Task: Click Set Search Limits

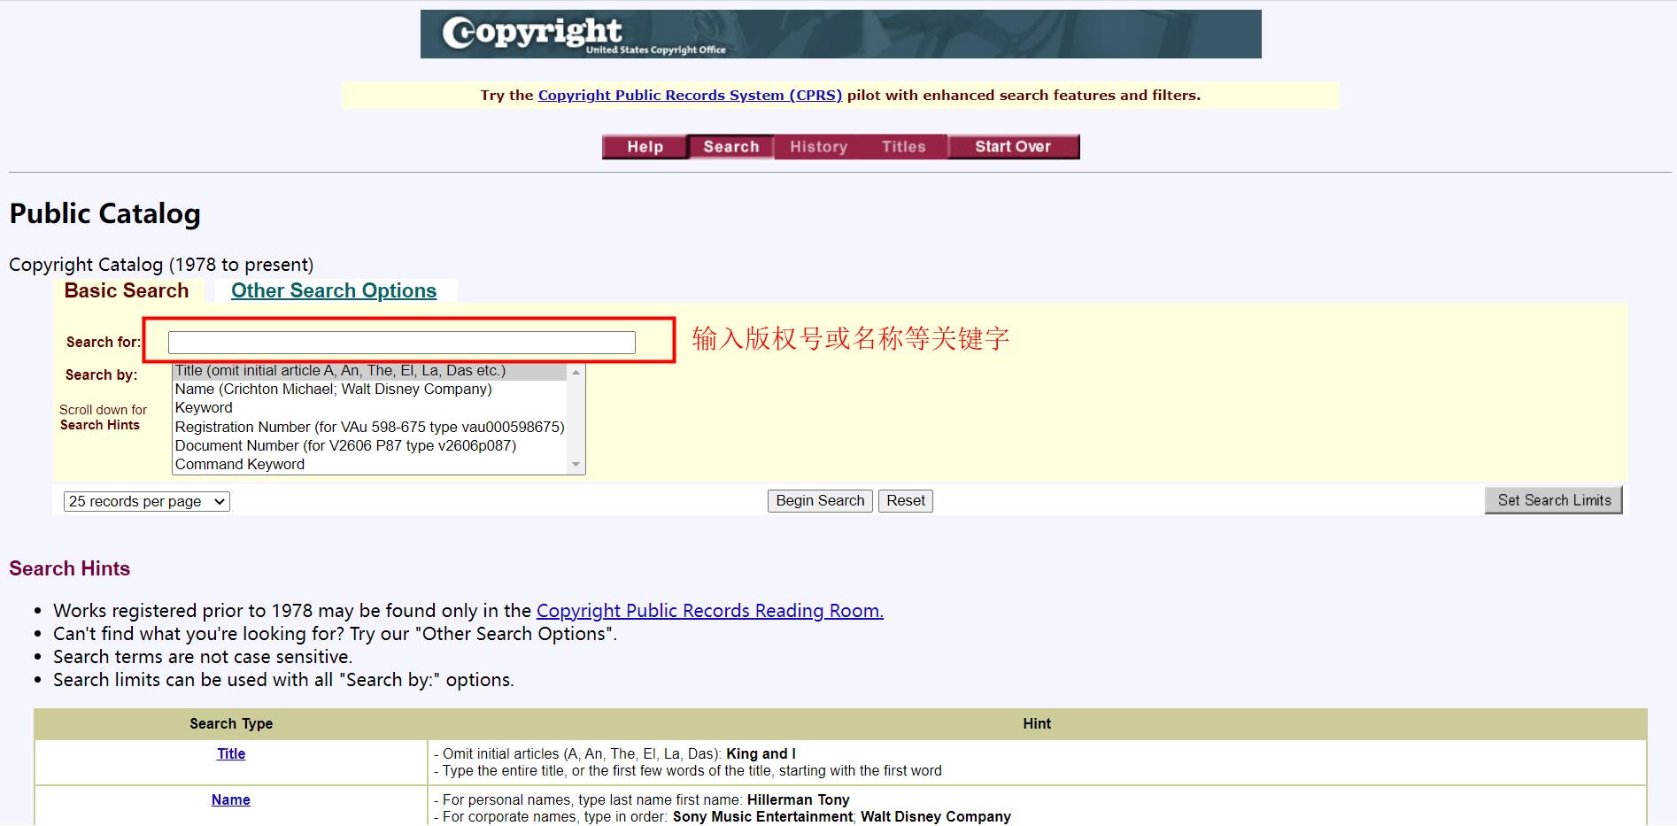Action: coord(1552,500)
